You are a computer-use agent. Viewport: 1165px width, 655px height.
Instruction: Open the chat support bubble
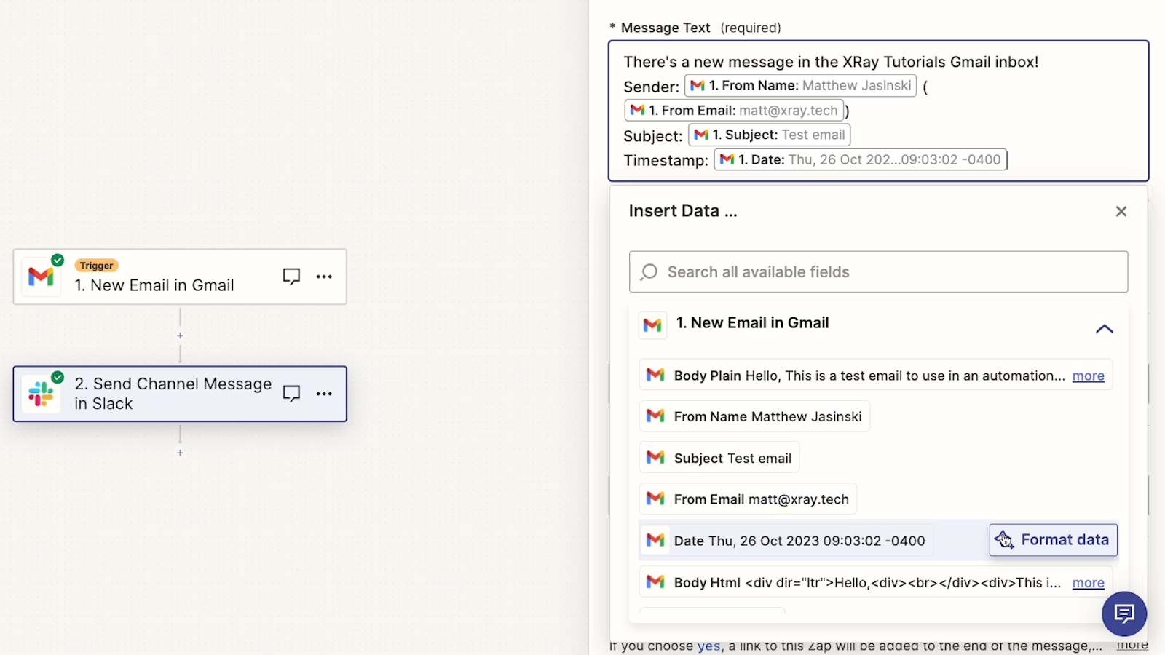[x=1124, y=614]
